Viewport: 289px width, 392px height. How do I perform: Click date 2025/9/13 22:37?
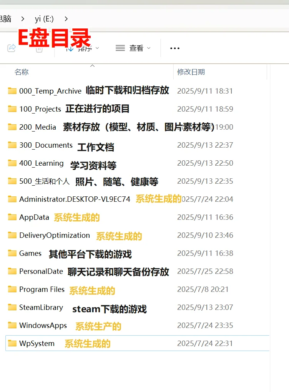[x=205, y=145]
